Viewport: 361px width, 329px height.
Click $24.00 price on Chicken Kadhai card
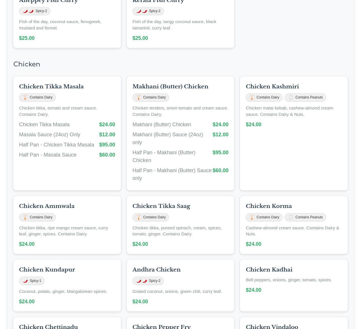(253, 290)
